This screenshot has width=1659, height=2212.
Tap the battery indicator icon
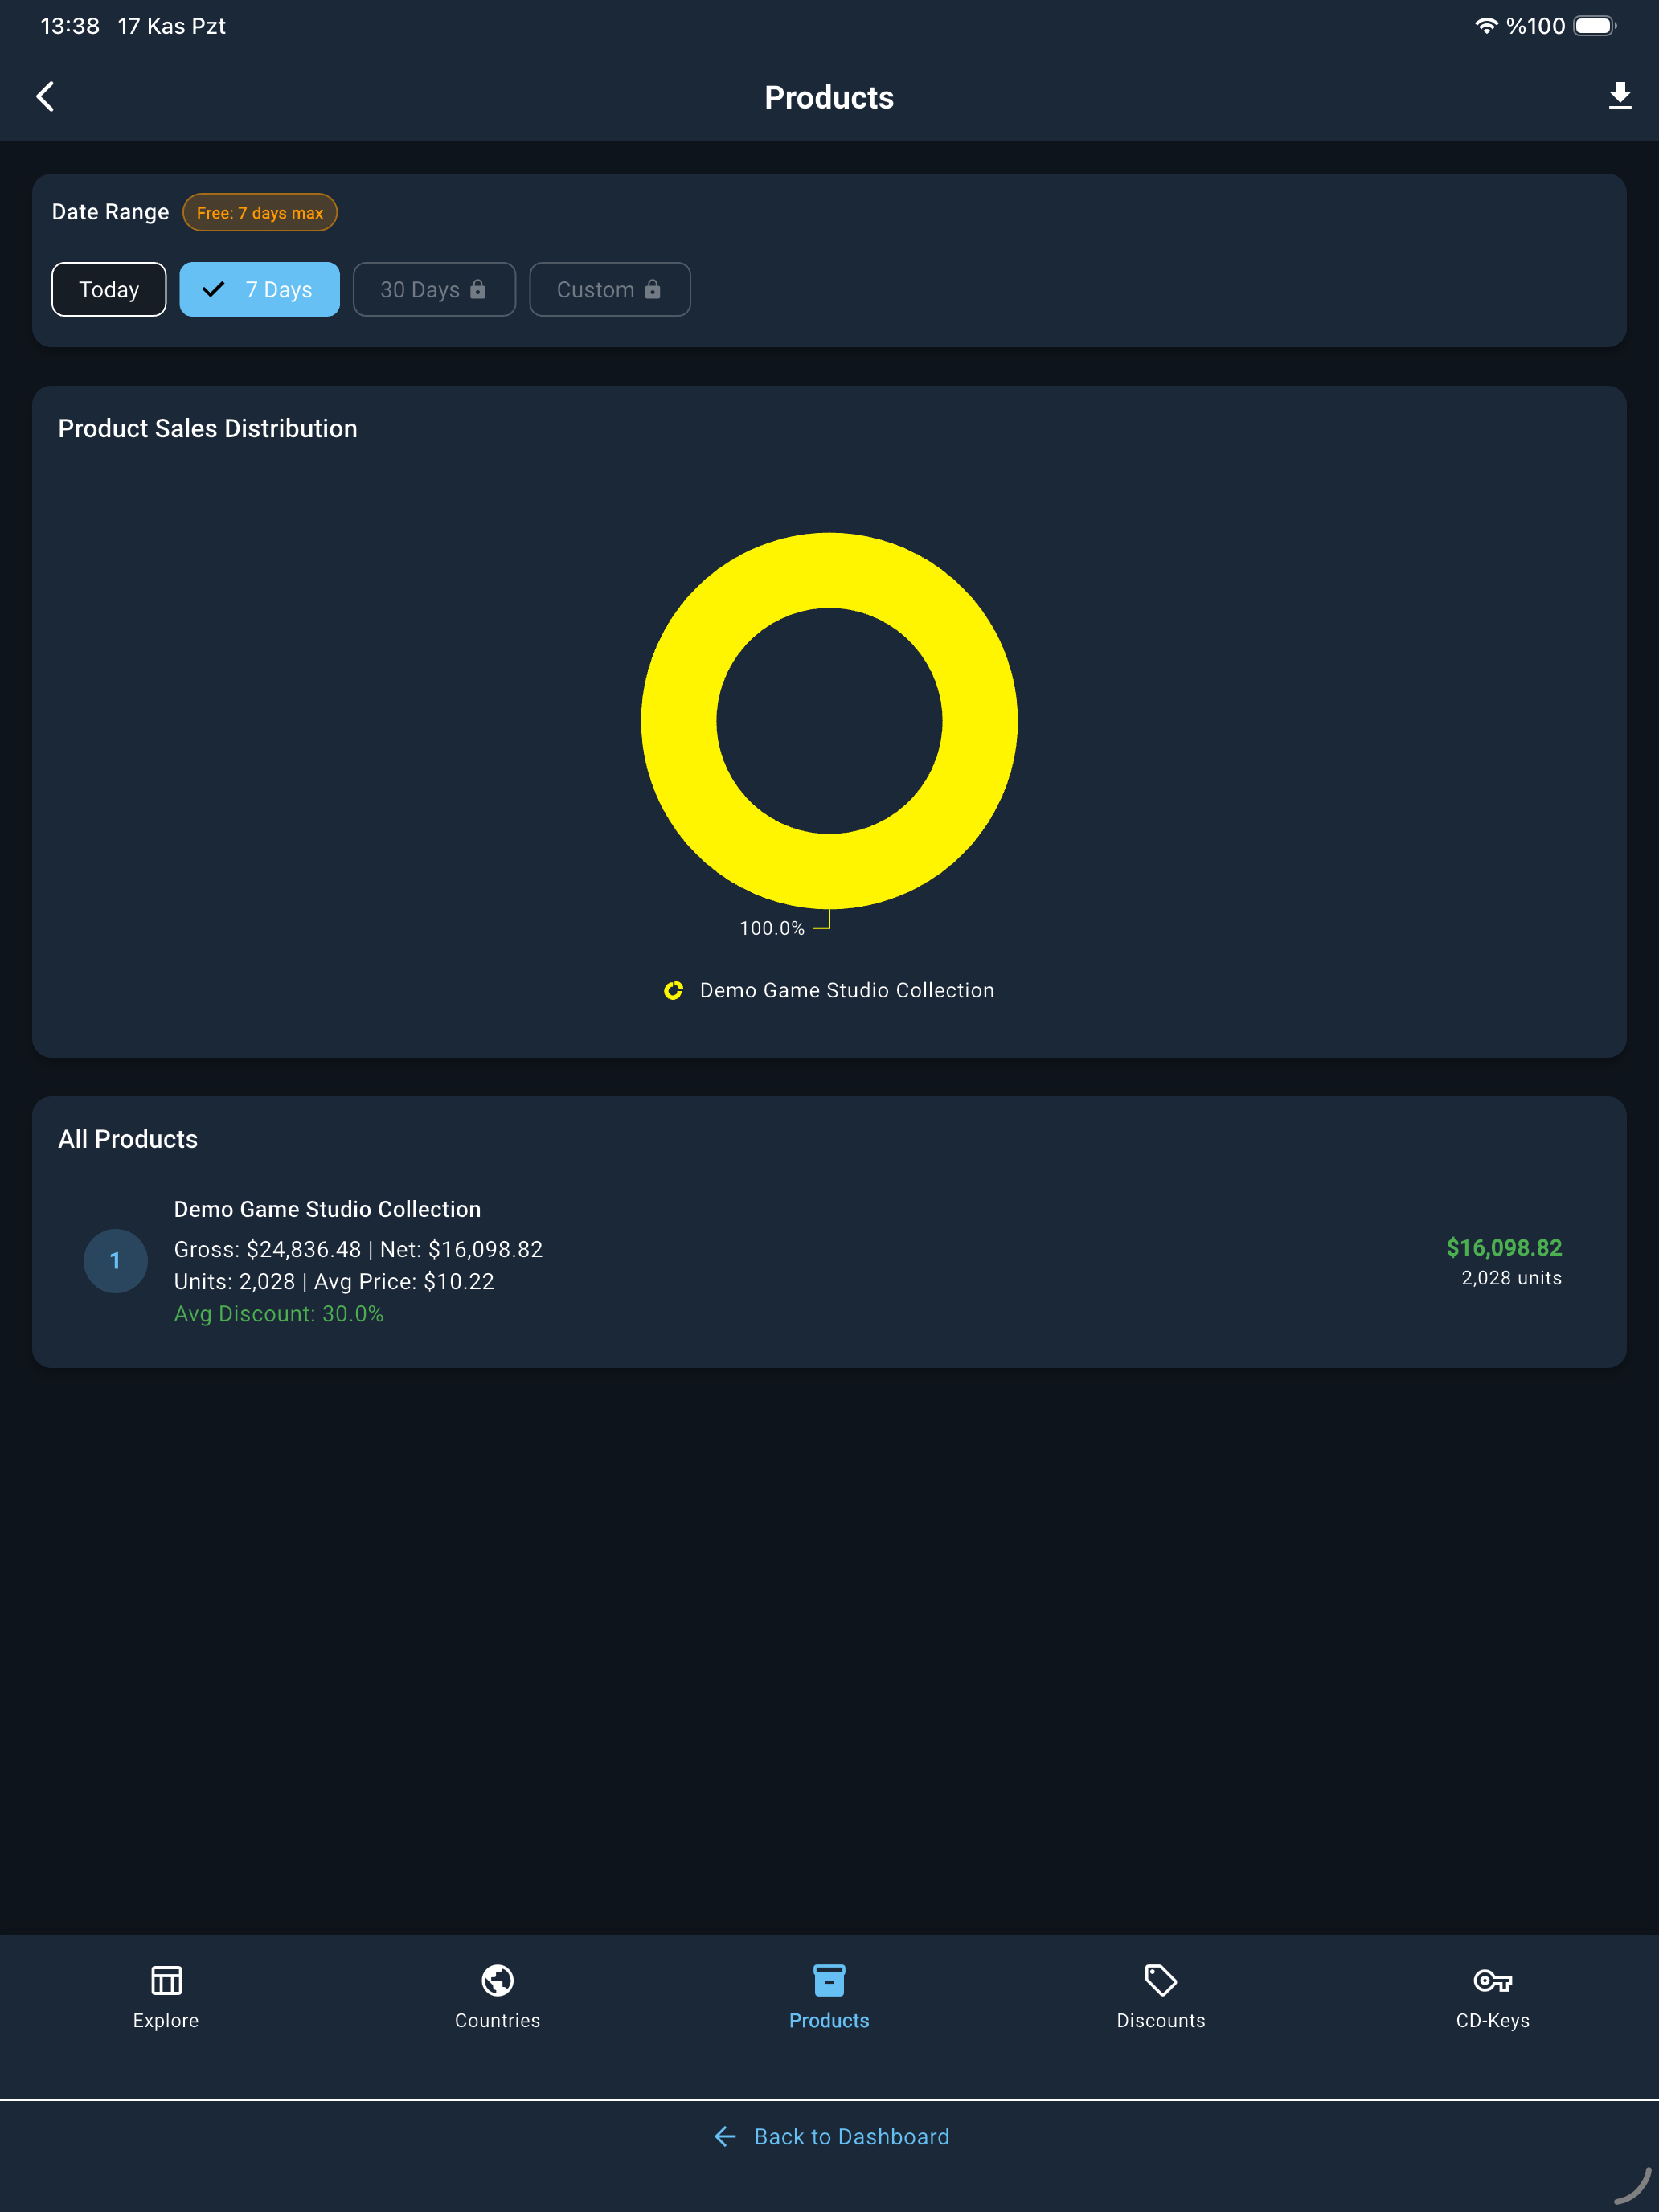click(1594, 26)
